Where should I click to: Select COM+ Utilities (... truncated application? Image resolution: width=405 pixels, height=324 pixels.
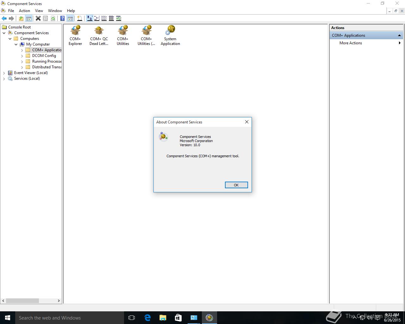[146, 35]
